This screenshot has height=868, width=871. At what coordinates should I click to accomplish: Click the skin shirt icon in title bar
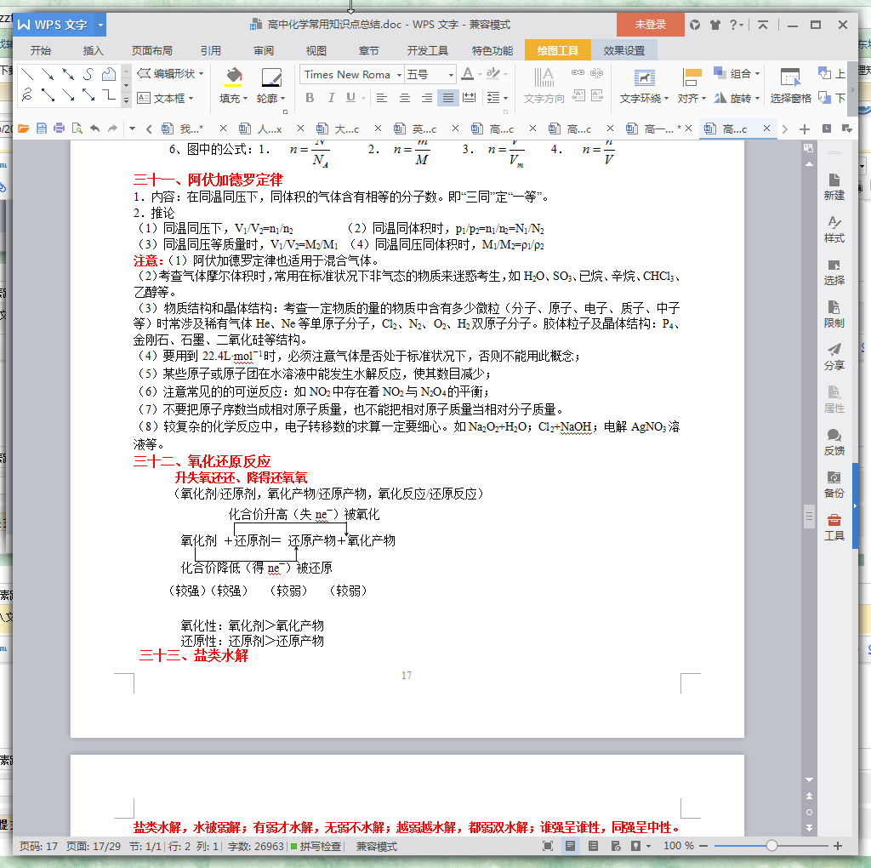click(714, 25)
